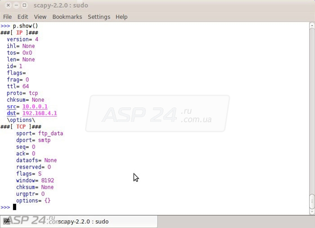Click the terminal tab icon at bottom

[7, 221]
